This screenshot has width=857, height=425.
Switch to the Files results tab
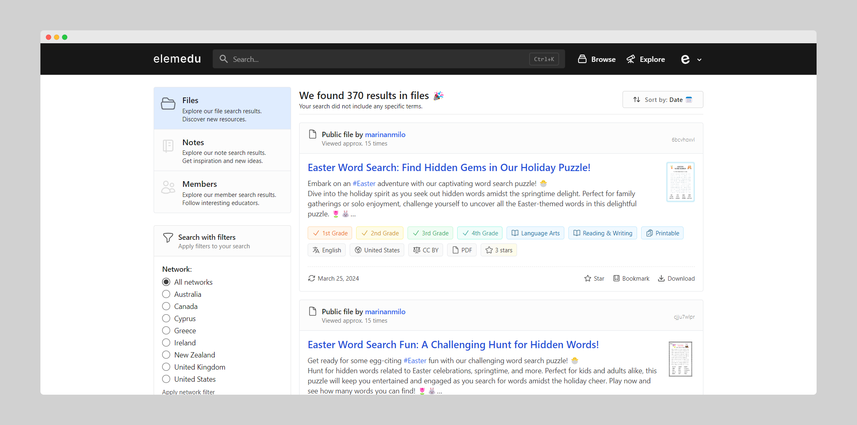coord(222,108)
